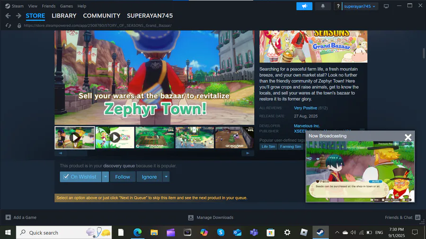The height and width of the screenshot is (239, 426).
Task: Reload the store page
Action: (x=8, y=26)
